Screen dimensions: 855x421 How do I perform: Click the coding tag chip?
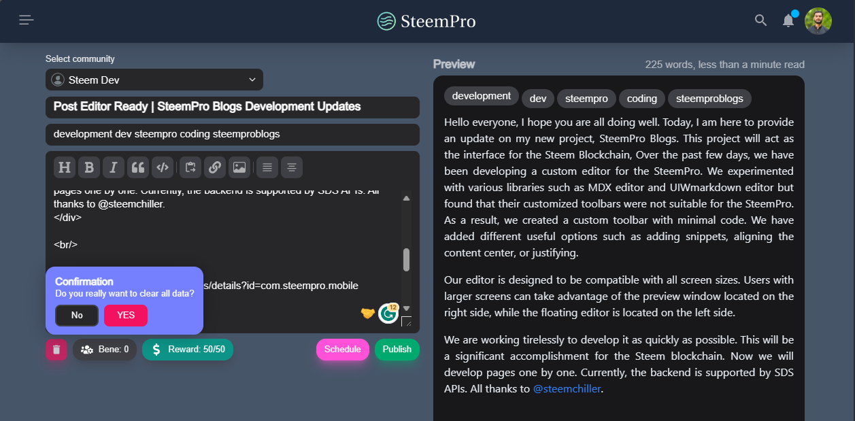click(x=642, y=99)
